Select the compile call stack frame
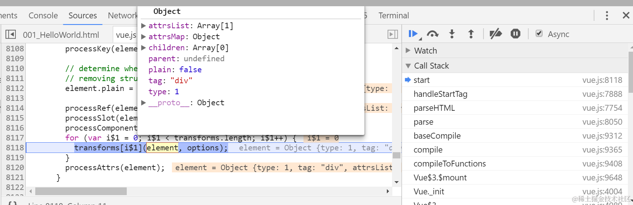Viewport: 633px width, 205px height. pos(515,150)
